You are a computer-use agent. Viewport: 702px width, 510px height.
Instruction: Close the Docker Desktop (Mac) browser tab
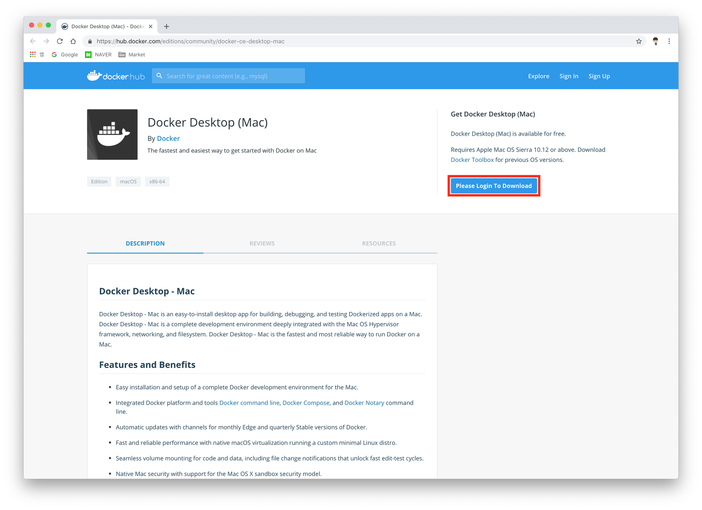coord(151,26)
